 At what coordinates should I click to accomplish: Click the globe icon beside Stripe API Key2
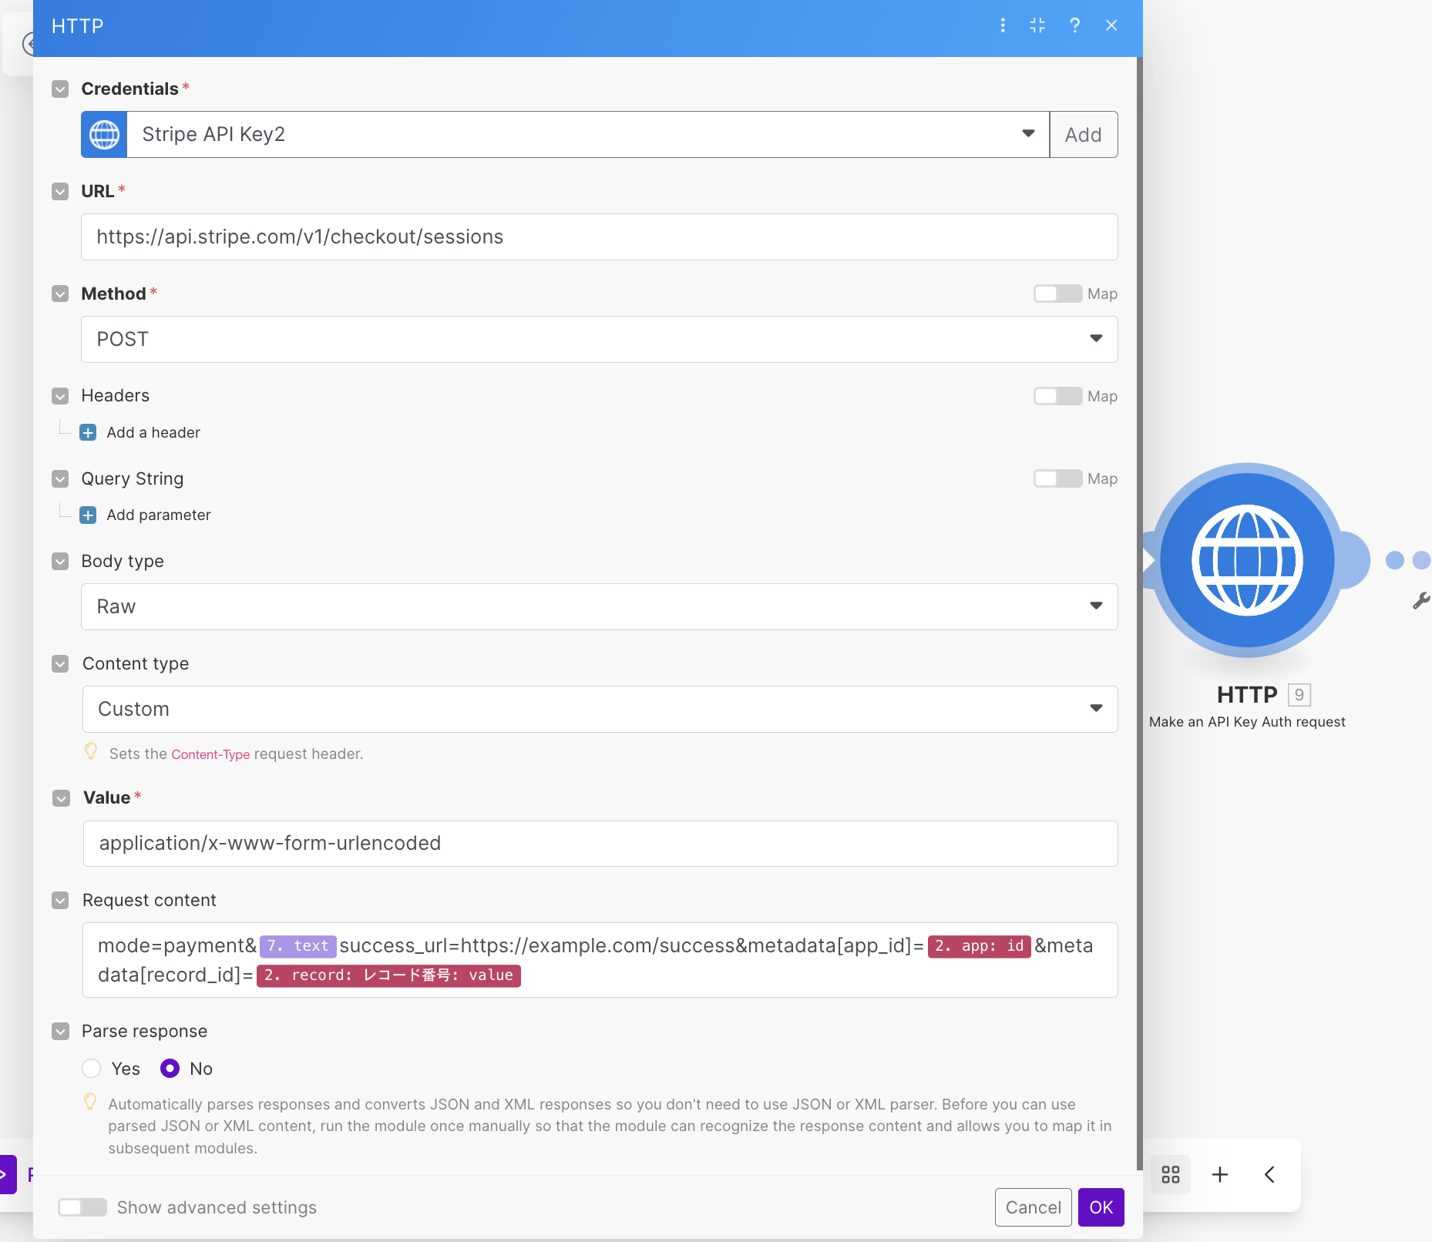pyautogui.click(x=104, y=135)
